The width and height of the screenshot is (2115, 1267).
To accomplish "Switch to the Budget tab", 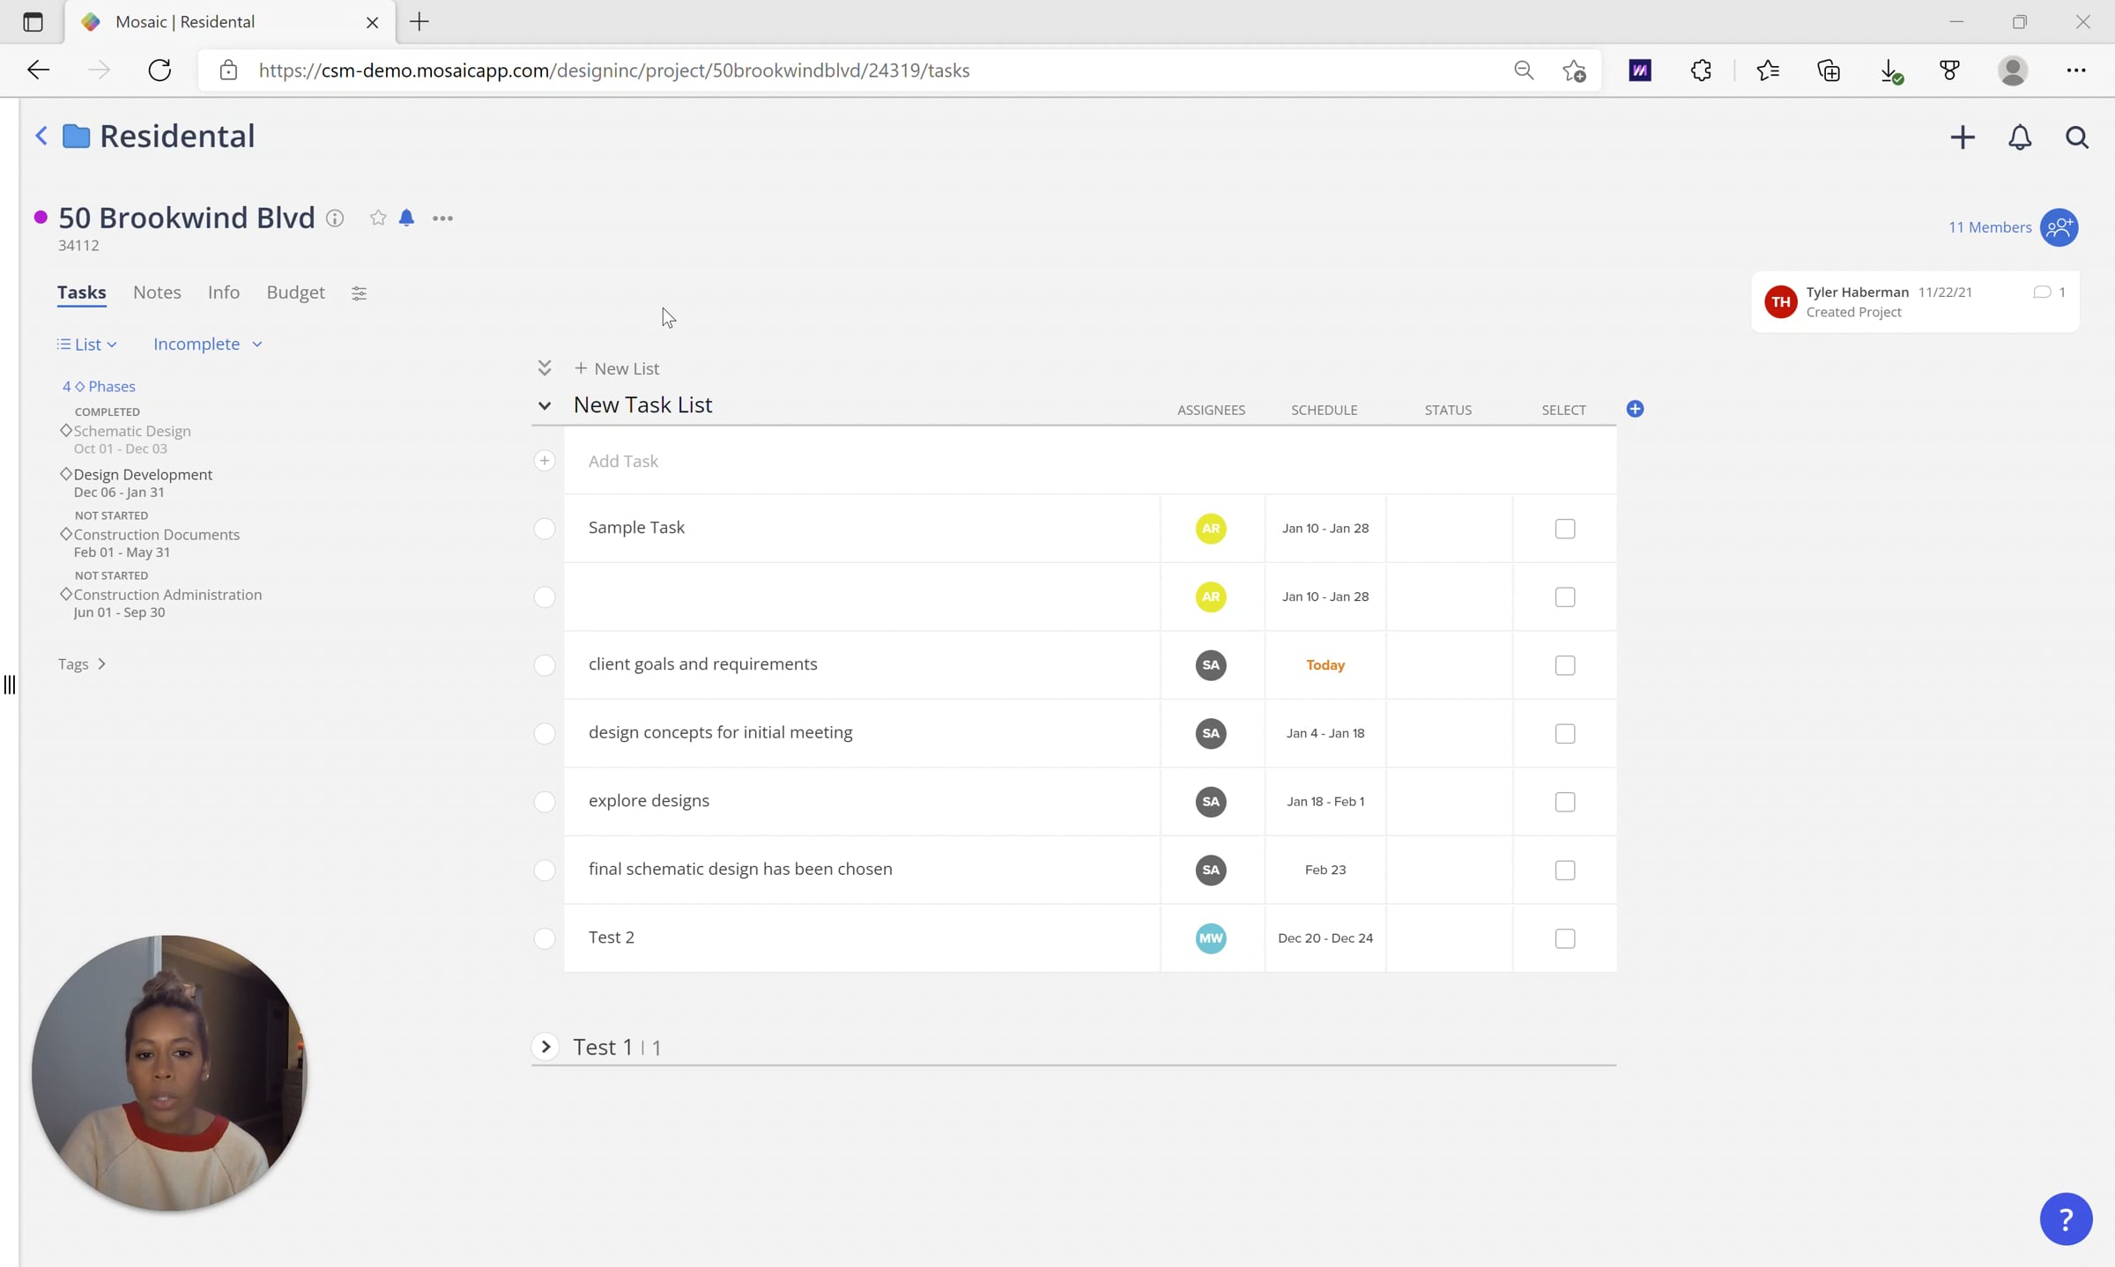I will (x=295, y=293).
